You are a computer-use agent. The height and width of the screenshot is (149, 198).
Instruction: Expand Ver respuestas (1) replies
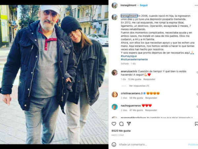pyautogui.click(x=139, y=86)
